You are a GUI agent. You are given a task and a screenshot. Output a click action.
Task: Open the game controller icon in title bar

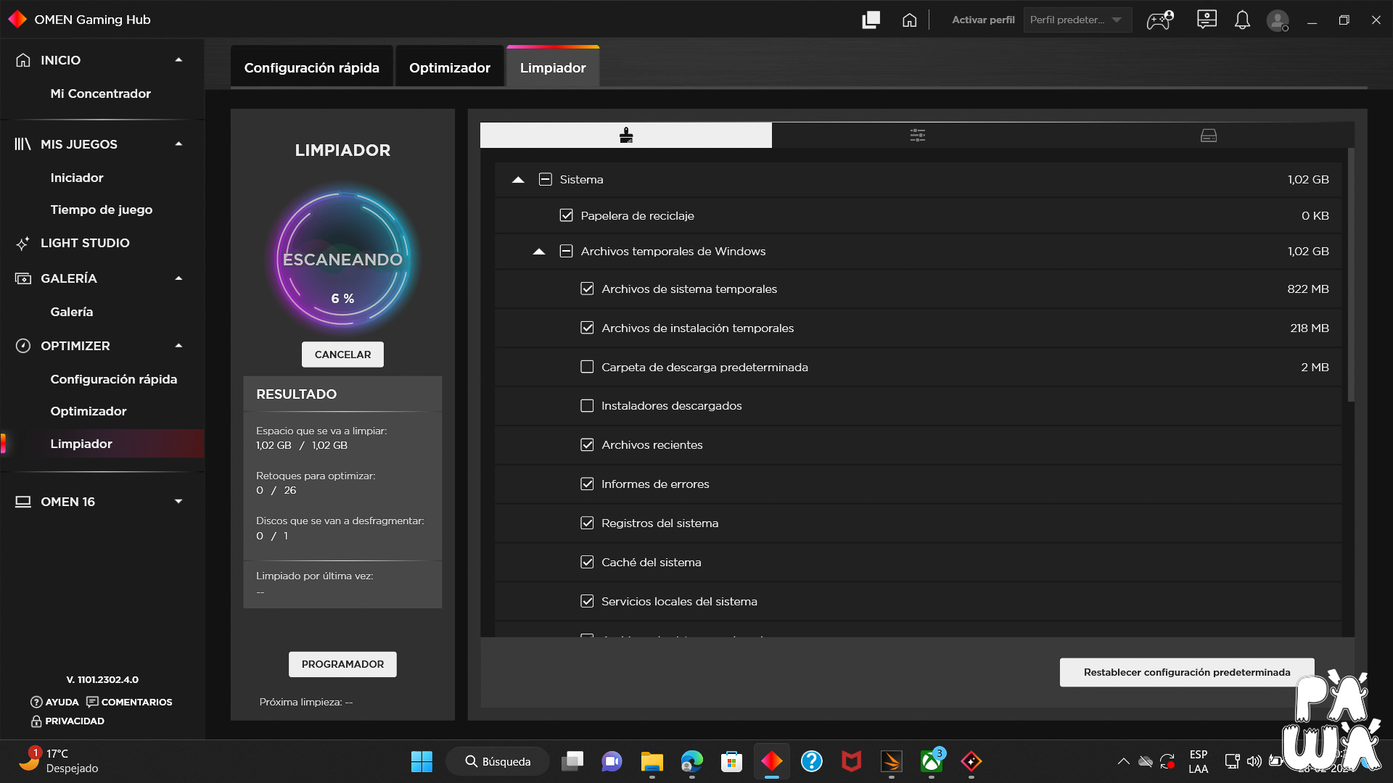1159,20
